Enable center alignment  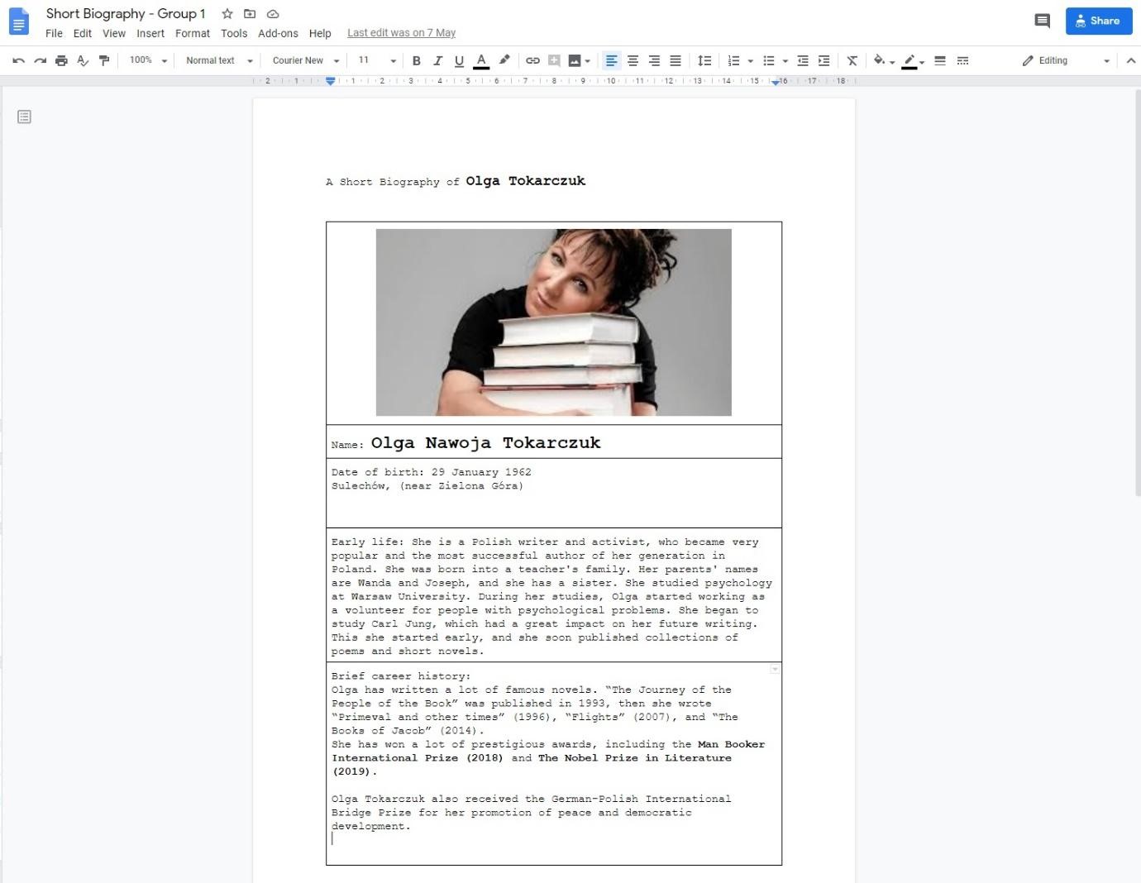[x=633, y=60]
